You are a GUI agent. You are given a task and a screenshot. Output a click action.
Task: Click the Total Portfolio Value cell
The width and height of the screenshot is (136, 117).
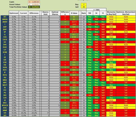click(34, 7)
